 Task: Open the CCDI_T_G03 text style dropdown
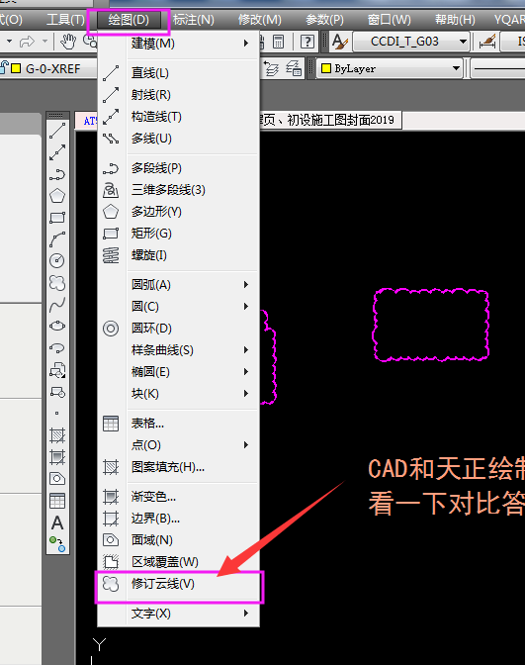411,42
